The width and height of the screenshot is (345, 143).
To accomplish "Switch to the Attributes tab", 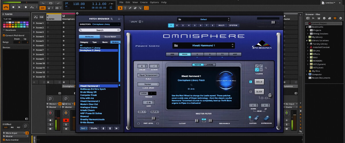I will coord(89,37).
